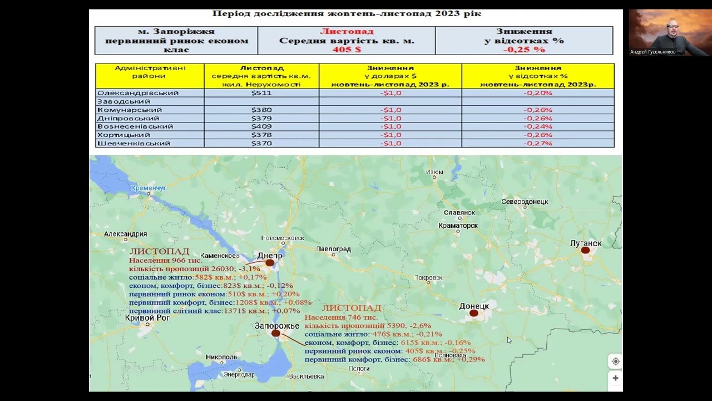Click the red Днепр city marker
The width and height of the screenshot is (712, 401).
point(270,262)
